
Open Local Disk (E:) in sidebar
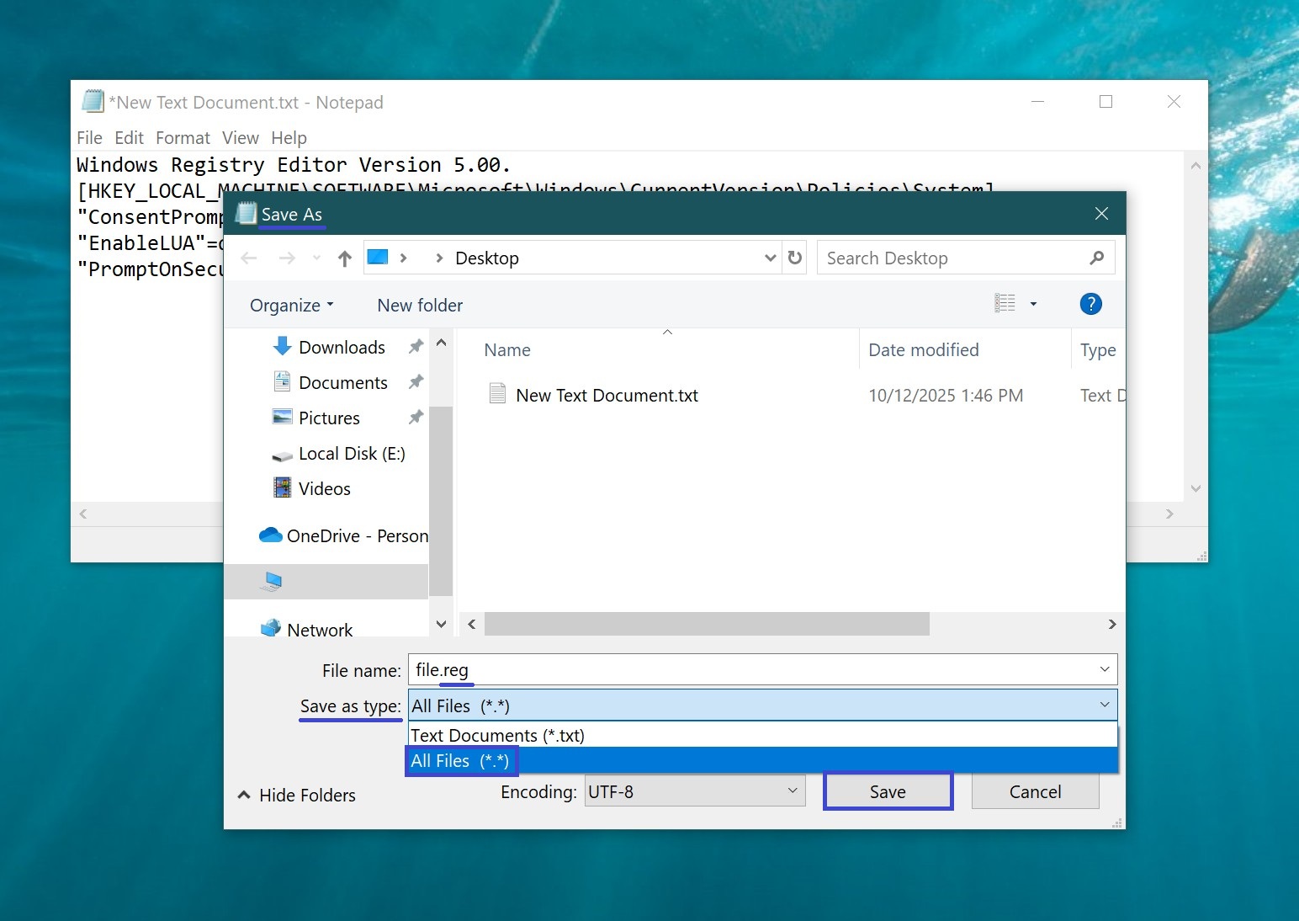tap(351, 454)
